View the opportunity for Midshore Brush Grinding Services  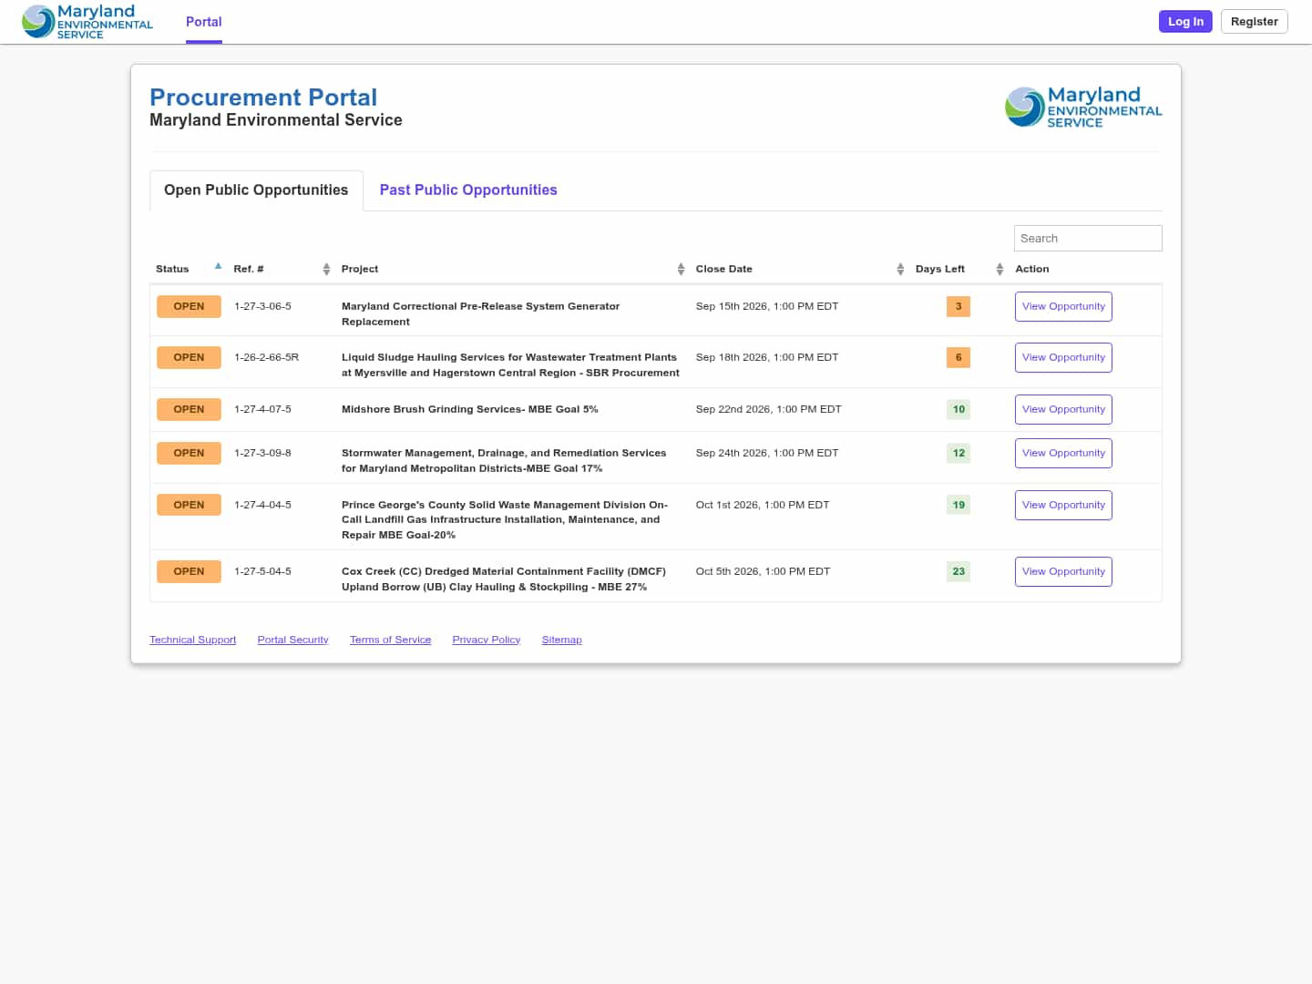[x=1063, y=410]
